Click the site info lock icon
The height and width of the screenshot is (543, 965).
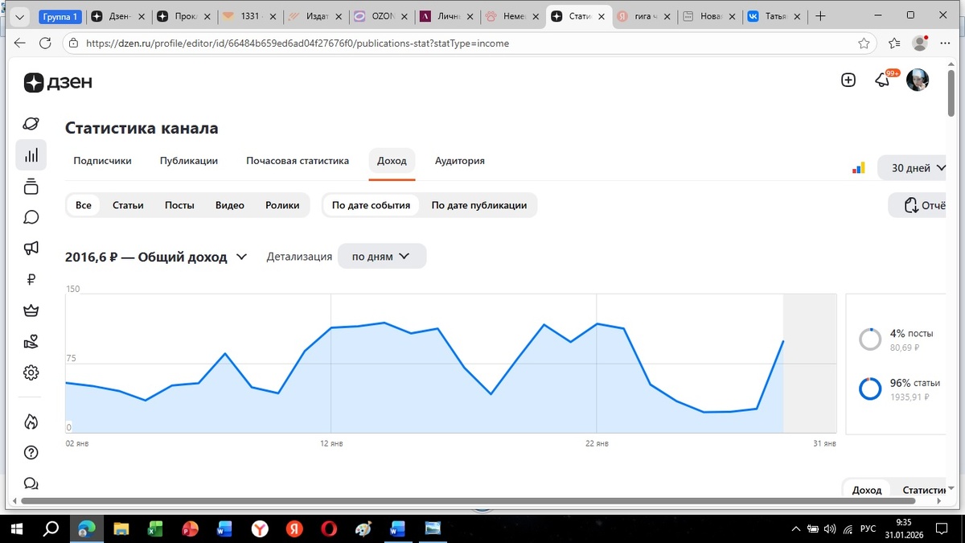pyautogui.click(x=73, y=43)
